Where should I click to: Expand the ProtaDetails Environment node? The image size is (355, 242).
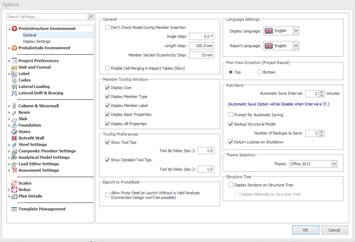click(9, 48)
